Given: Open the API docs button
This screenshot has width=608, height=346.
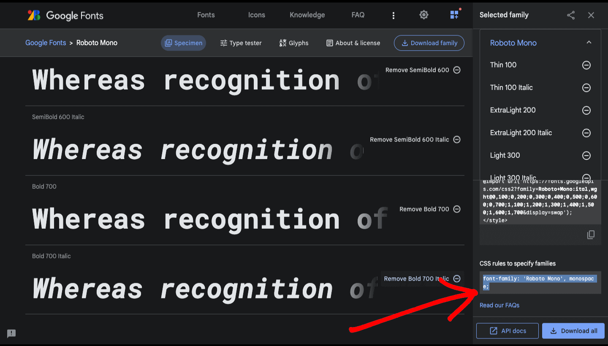Looking at the screenshot, I should 508,331.
